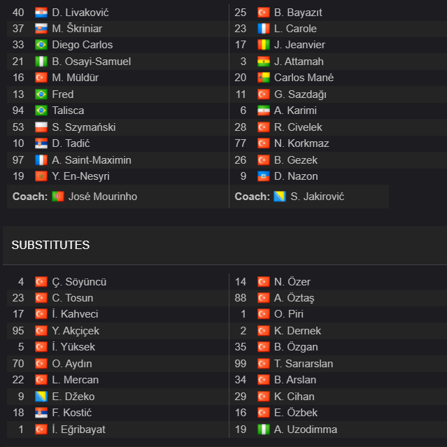447x447 pixels.
Task: Click the SUBSTITUTES section header
Action: click(50, 245)
